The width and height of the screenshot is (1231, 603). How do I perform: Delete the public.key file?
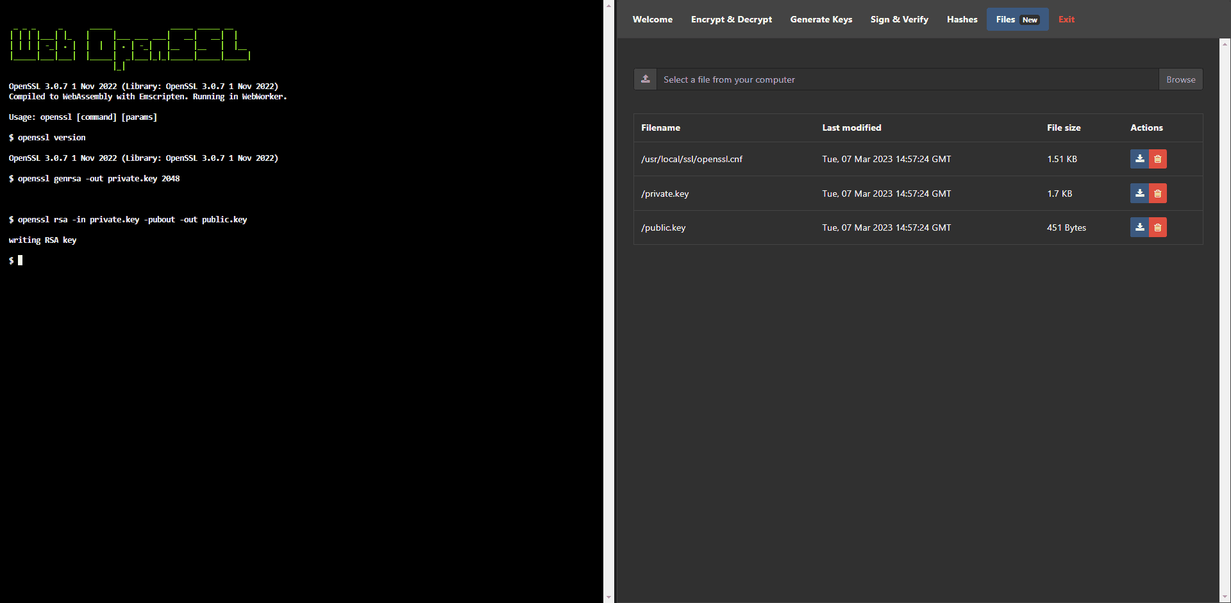click(1158, 227)
